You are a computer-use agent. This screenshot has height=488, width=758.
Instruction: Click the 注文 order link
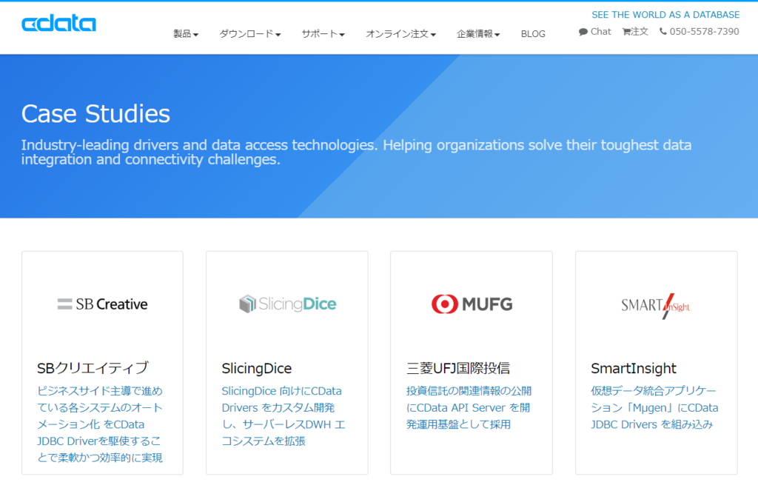635,32
